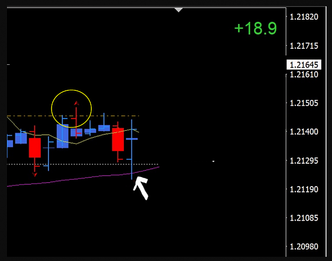The width and height of the screenshot is (332, 261).
Task: Select the purple moving average line
Action: point(83,178)
